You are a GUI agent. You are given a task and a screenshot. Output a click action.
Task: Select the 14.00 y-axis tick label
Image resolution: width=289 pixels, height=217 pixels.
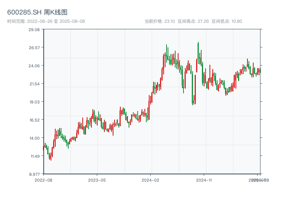point(34,138)
